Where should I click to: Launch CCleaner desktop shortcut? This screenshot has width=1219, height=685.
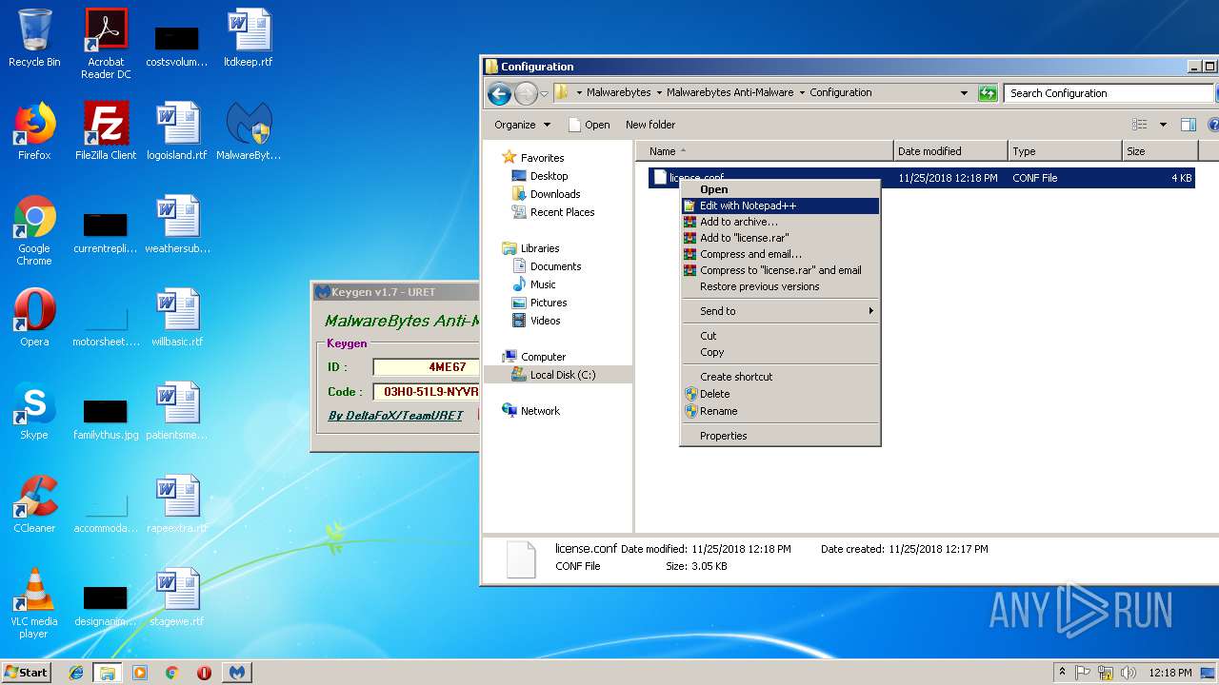(x=34, y=504)
